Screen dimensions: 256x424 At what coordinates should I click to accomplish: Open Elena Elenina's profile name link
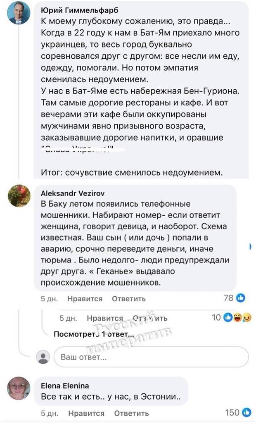[65, 386]
